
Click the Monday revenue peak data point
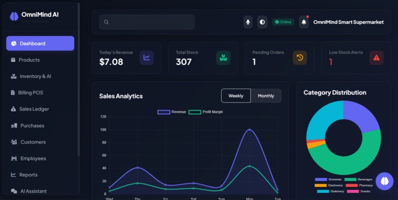click(x=249, y=130)
